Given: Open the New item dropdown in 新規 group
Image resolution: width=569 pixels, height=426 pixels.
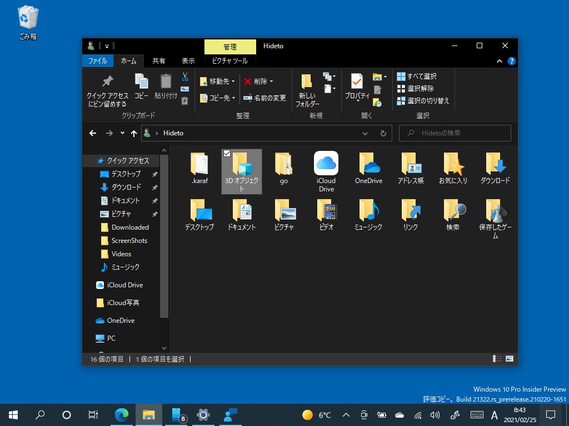Looking at the screenshot, I should coord(329,77).
